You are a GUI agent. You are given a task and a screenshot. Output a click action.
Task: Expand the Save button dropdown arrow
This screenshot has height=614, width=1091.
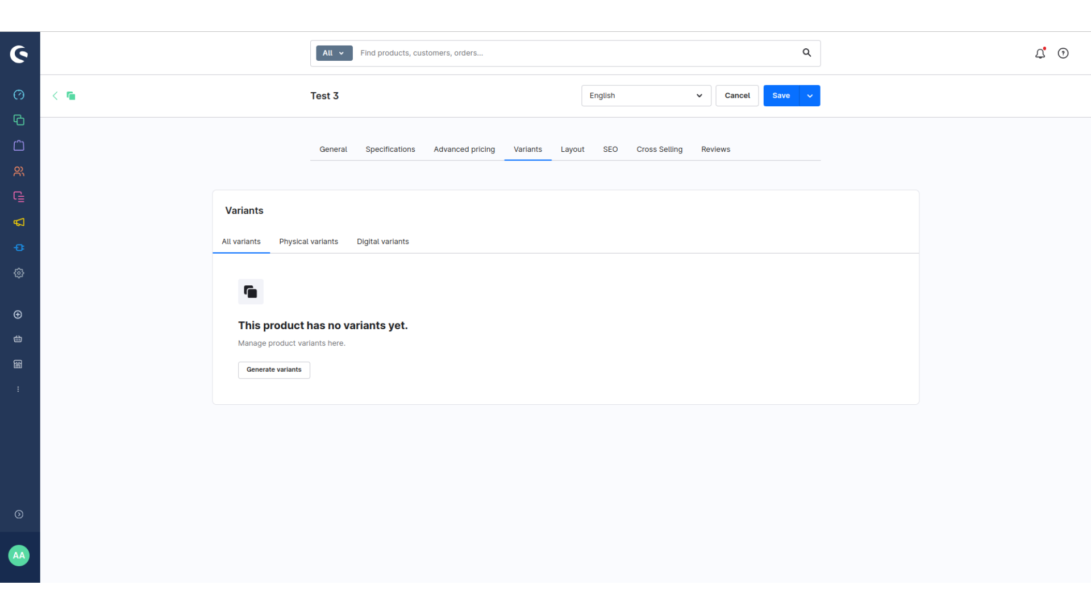(810, 96)
